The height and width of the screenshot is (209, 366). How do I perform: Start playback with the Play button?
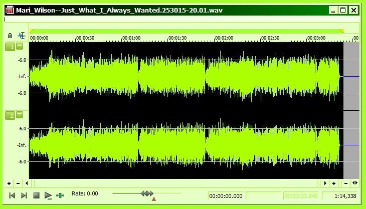point(48,195)
